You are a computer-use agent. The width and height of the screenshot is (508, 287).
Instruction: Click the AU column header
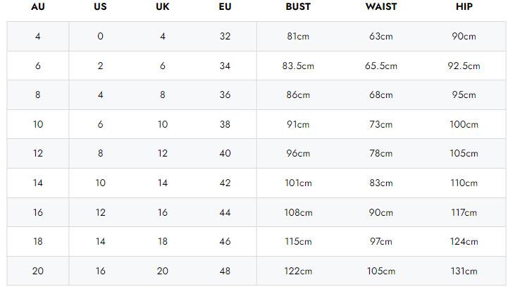click(38, 7)
